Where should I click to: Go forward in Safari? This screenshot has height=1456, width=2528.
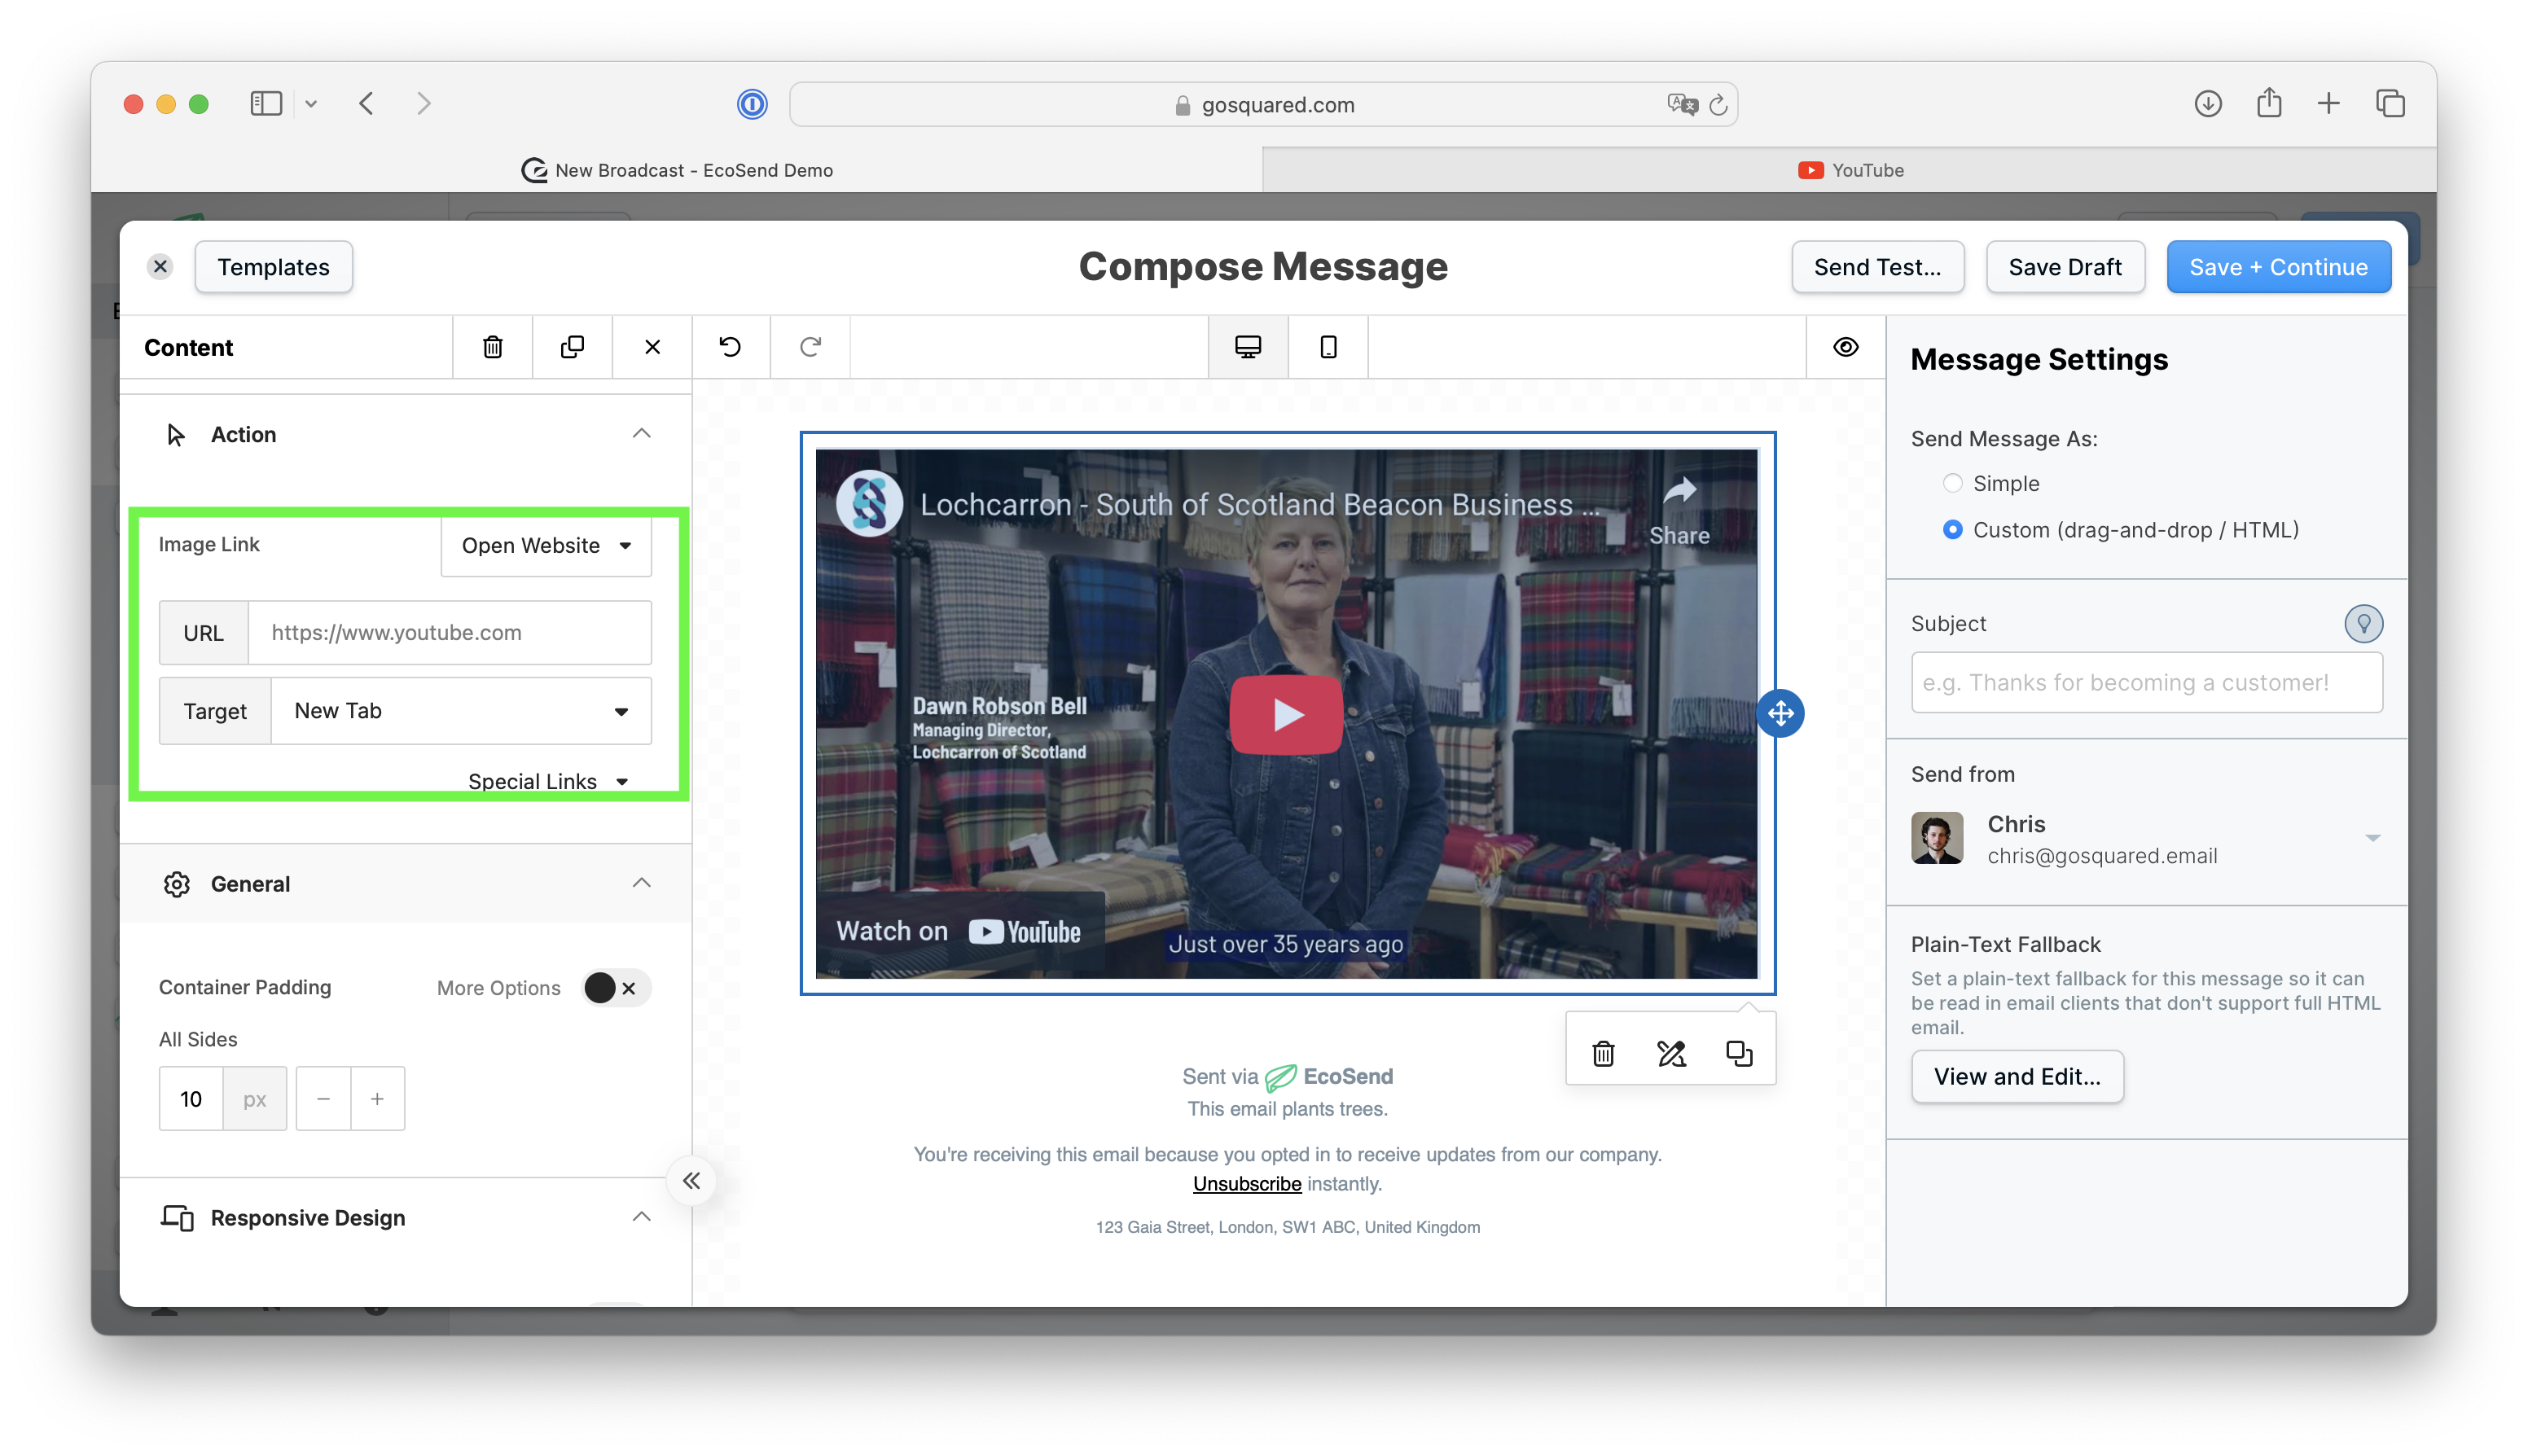pyautogui.click(x=424, y=103)
